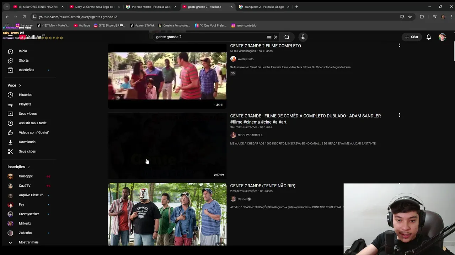Open browser extensions puzzle icon
The height and width of the screenshot is (255, 455).
(422, 17)
